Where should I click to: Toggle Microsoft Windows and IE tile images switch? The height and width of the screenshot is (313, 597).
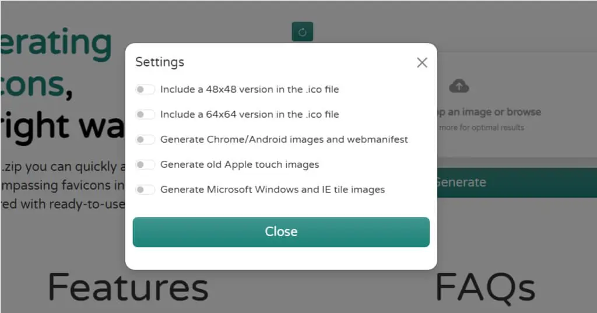tap(145, 189)
